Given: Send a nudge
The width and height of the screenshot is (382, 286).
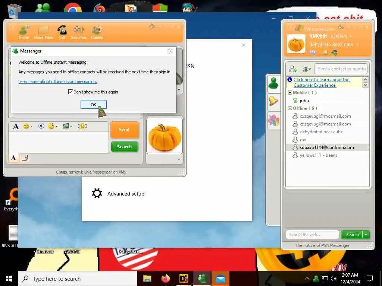Looking at the screenshot, I should [82, 126].
